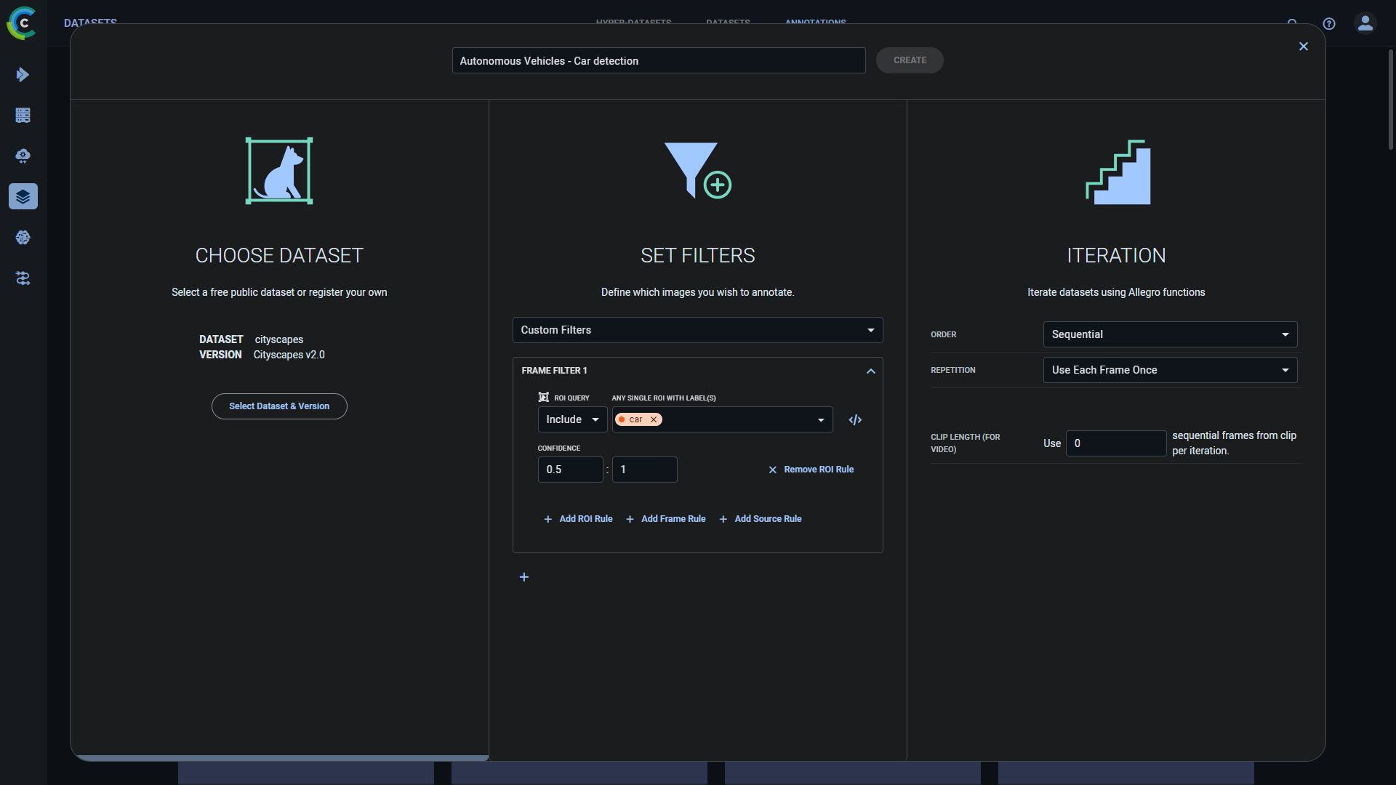Open the Custom Filters dropdown

click(697, 330)
